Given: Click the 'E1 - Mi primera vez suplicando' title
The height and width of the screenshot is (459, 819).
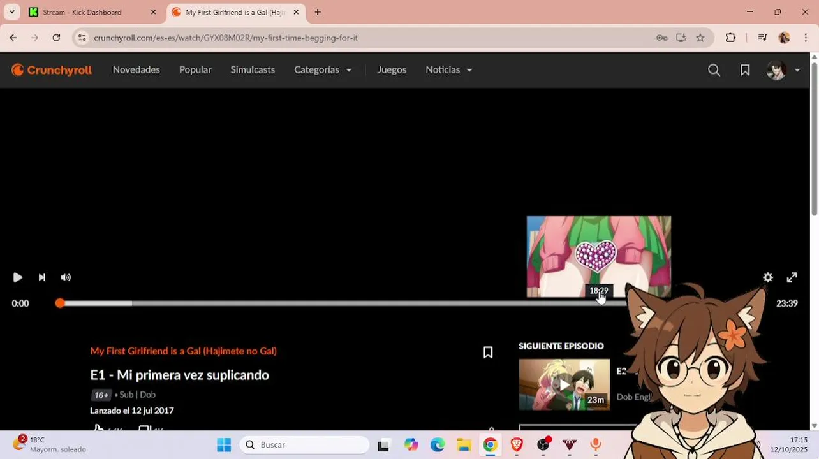Looking at the screenshot, I should [179, 375].
